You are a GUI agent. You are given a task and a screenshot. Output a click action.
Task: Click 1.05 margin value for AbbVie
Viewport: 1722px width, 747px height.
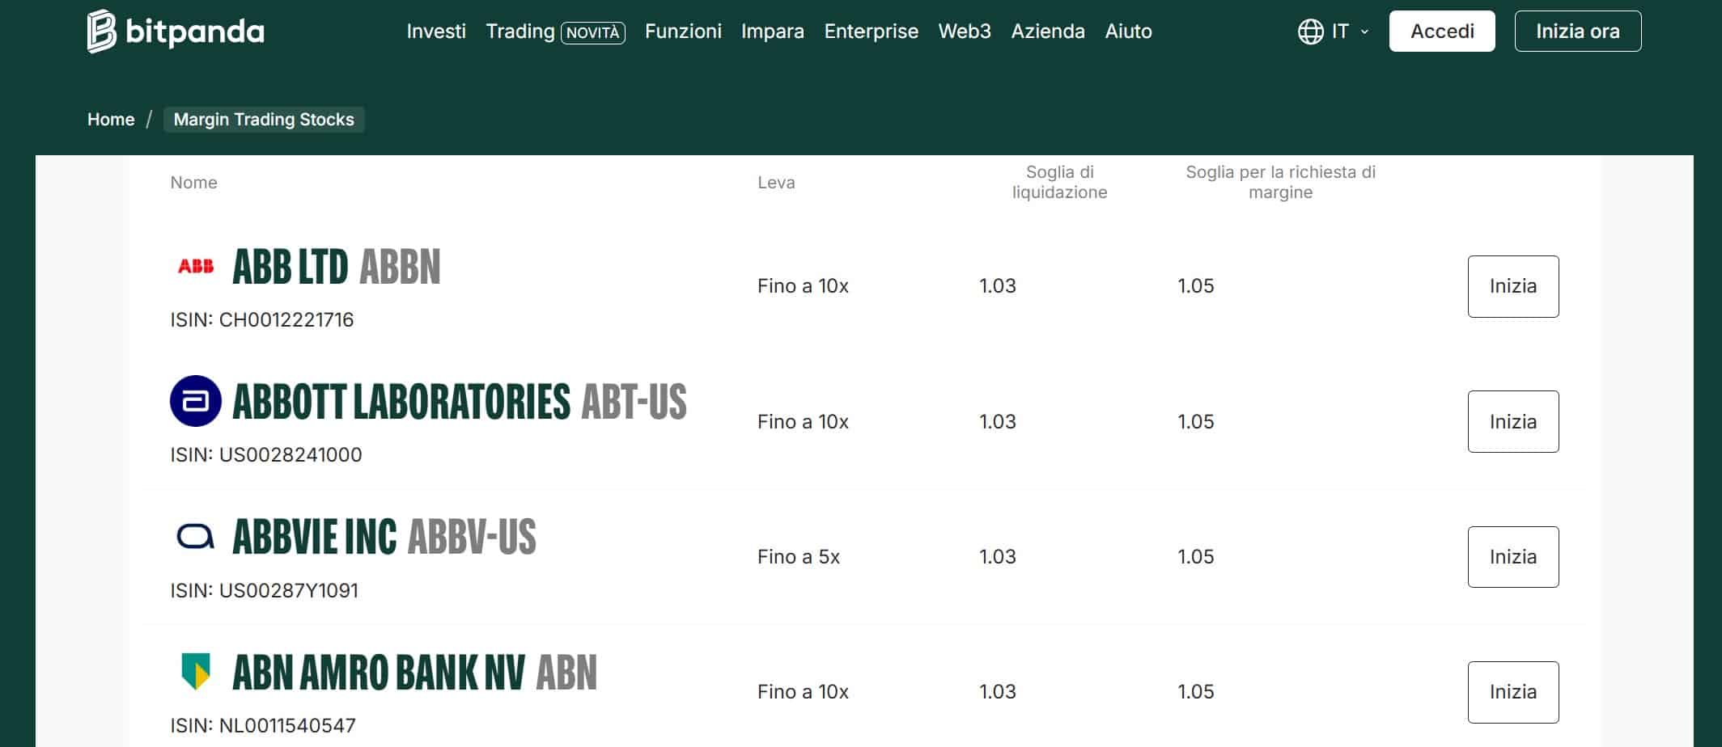(1196, 557)
